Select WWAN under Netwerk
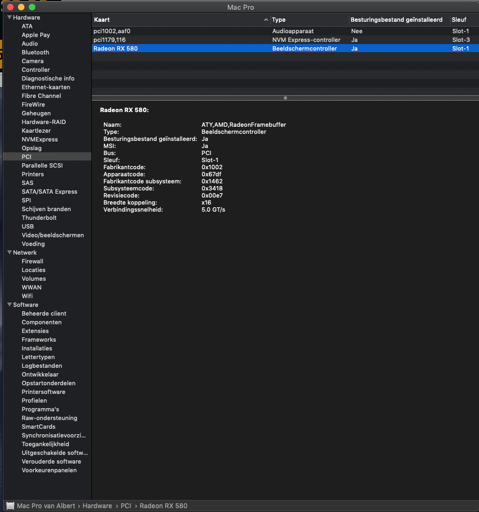This screenshot has height=512, width=479. pyautogui.click(x=32, y=287)
